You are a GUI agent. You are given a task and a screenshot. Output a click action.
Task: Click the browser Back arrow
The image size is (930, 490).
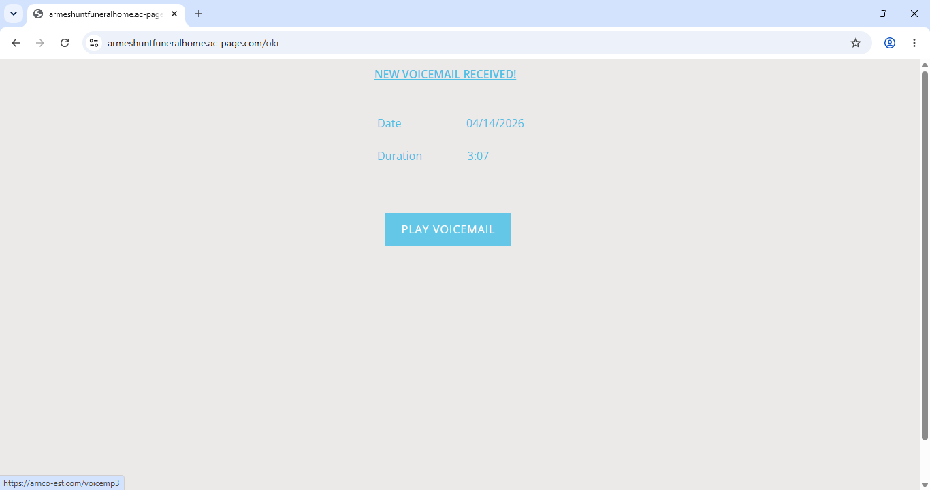point(16,43)
